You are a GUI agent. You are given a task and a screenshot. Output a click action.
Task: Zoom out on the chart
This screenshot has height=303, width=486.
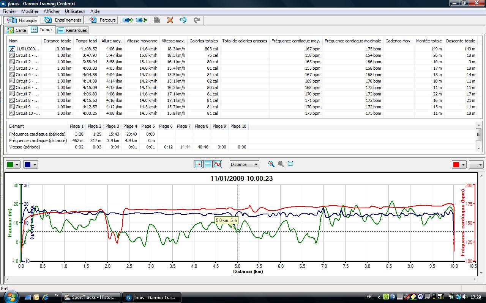pos(281,164)
